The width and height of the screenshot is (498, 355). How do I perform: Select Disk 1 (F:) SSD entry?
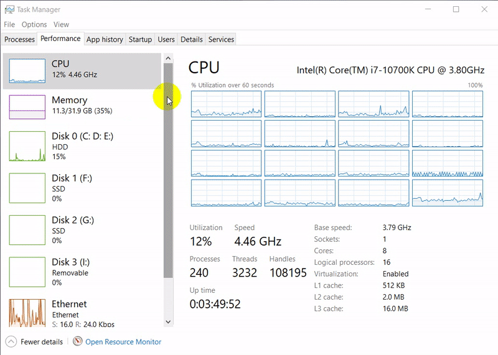[x=72, y=188]
